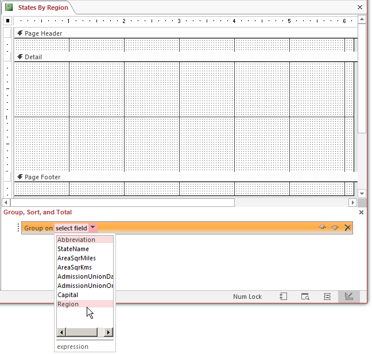372x354 pixels.
Task: Click the expression link below field list
Action: 73,347
